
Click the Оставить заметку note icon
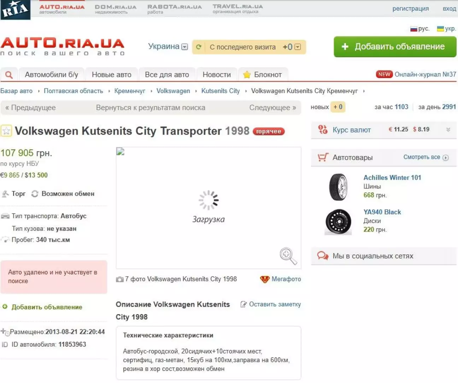(x=243, y=304)
